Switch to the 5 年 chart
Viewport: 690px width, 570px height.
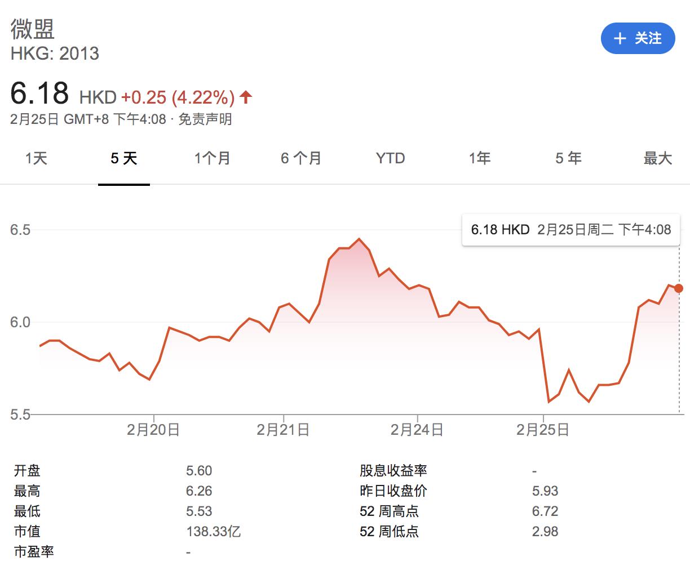(x=568, y=158)
